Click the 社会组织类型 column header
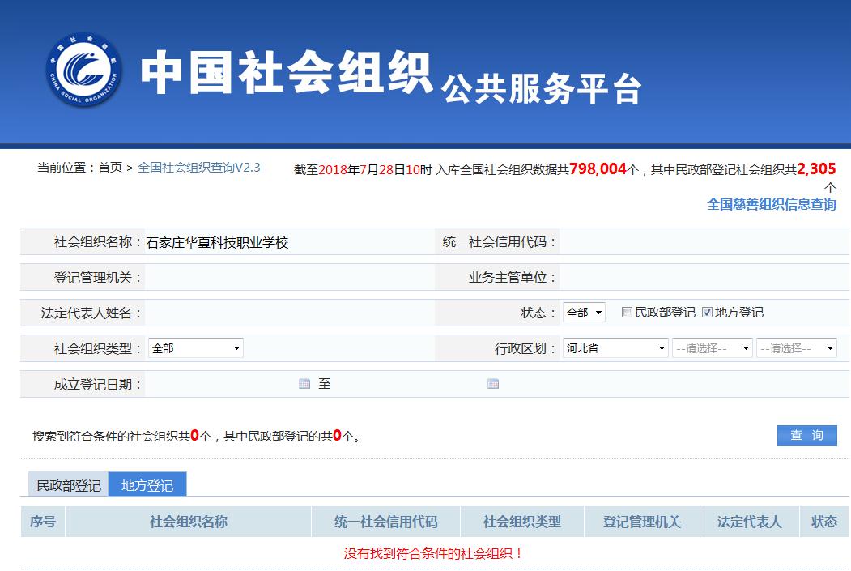This screenshot has width=851, height=571. click(522, 522)
